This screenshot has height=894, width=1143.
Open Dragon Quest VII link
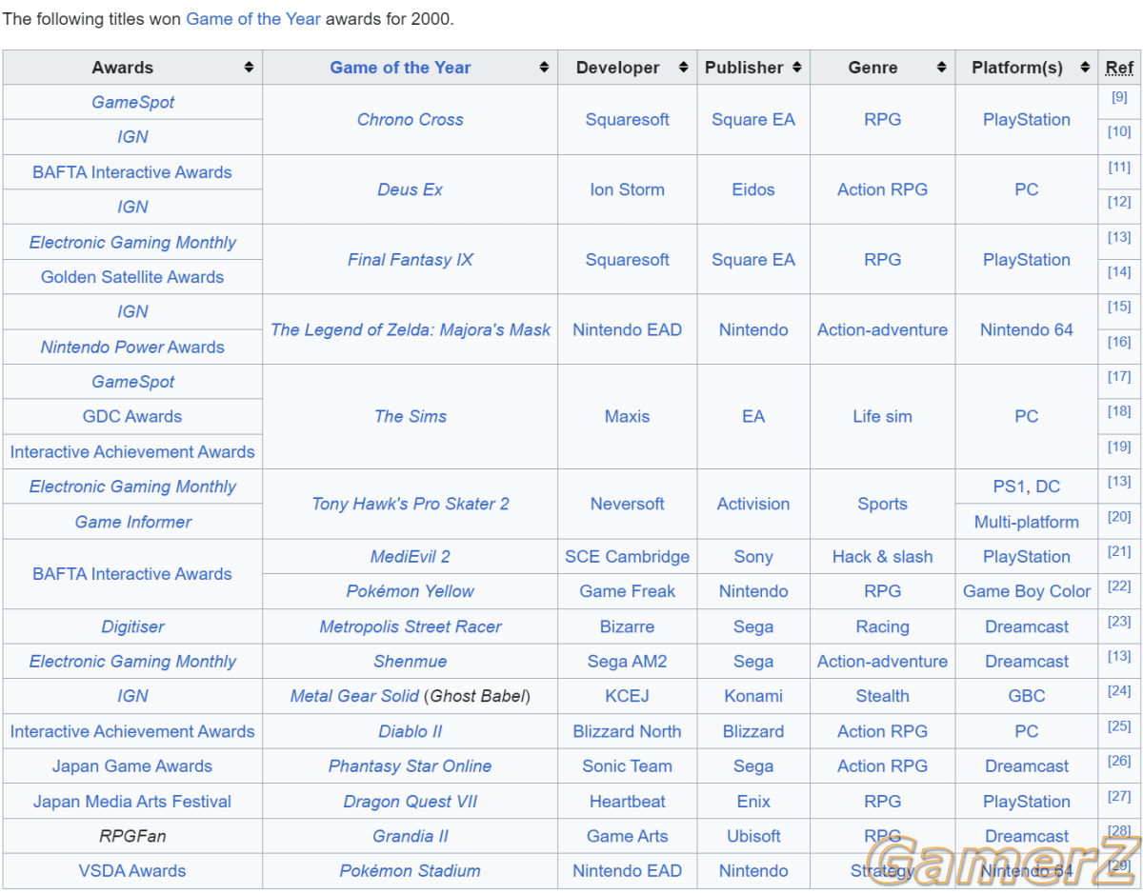point(411,802)
